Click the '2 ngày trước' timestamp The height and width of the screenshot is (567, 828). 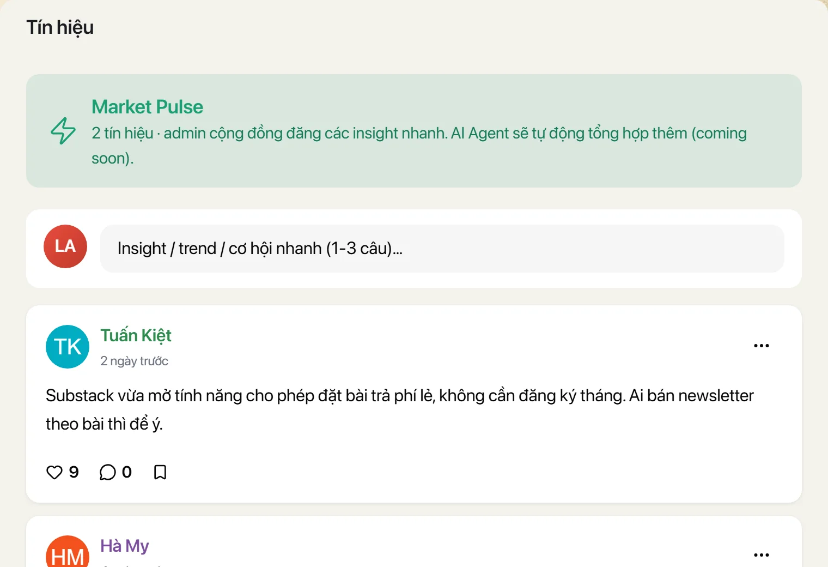tap(134, 361)
